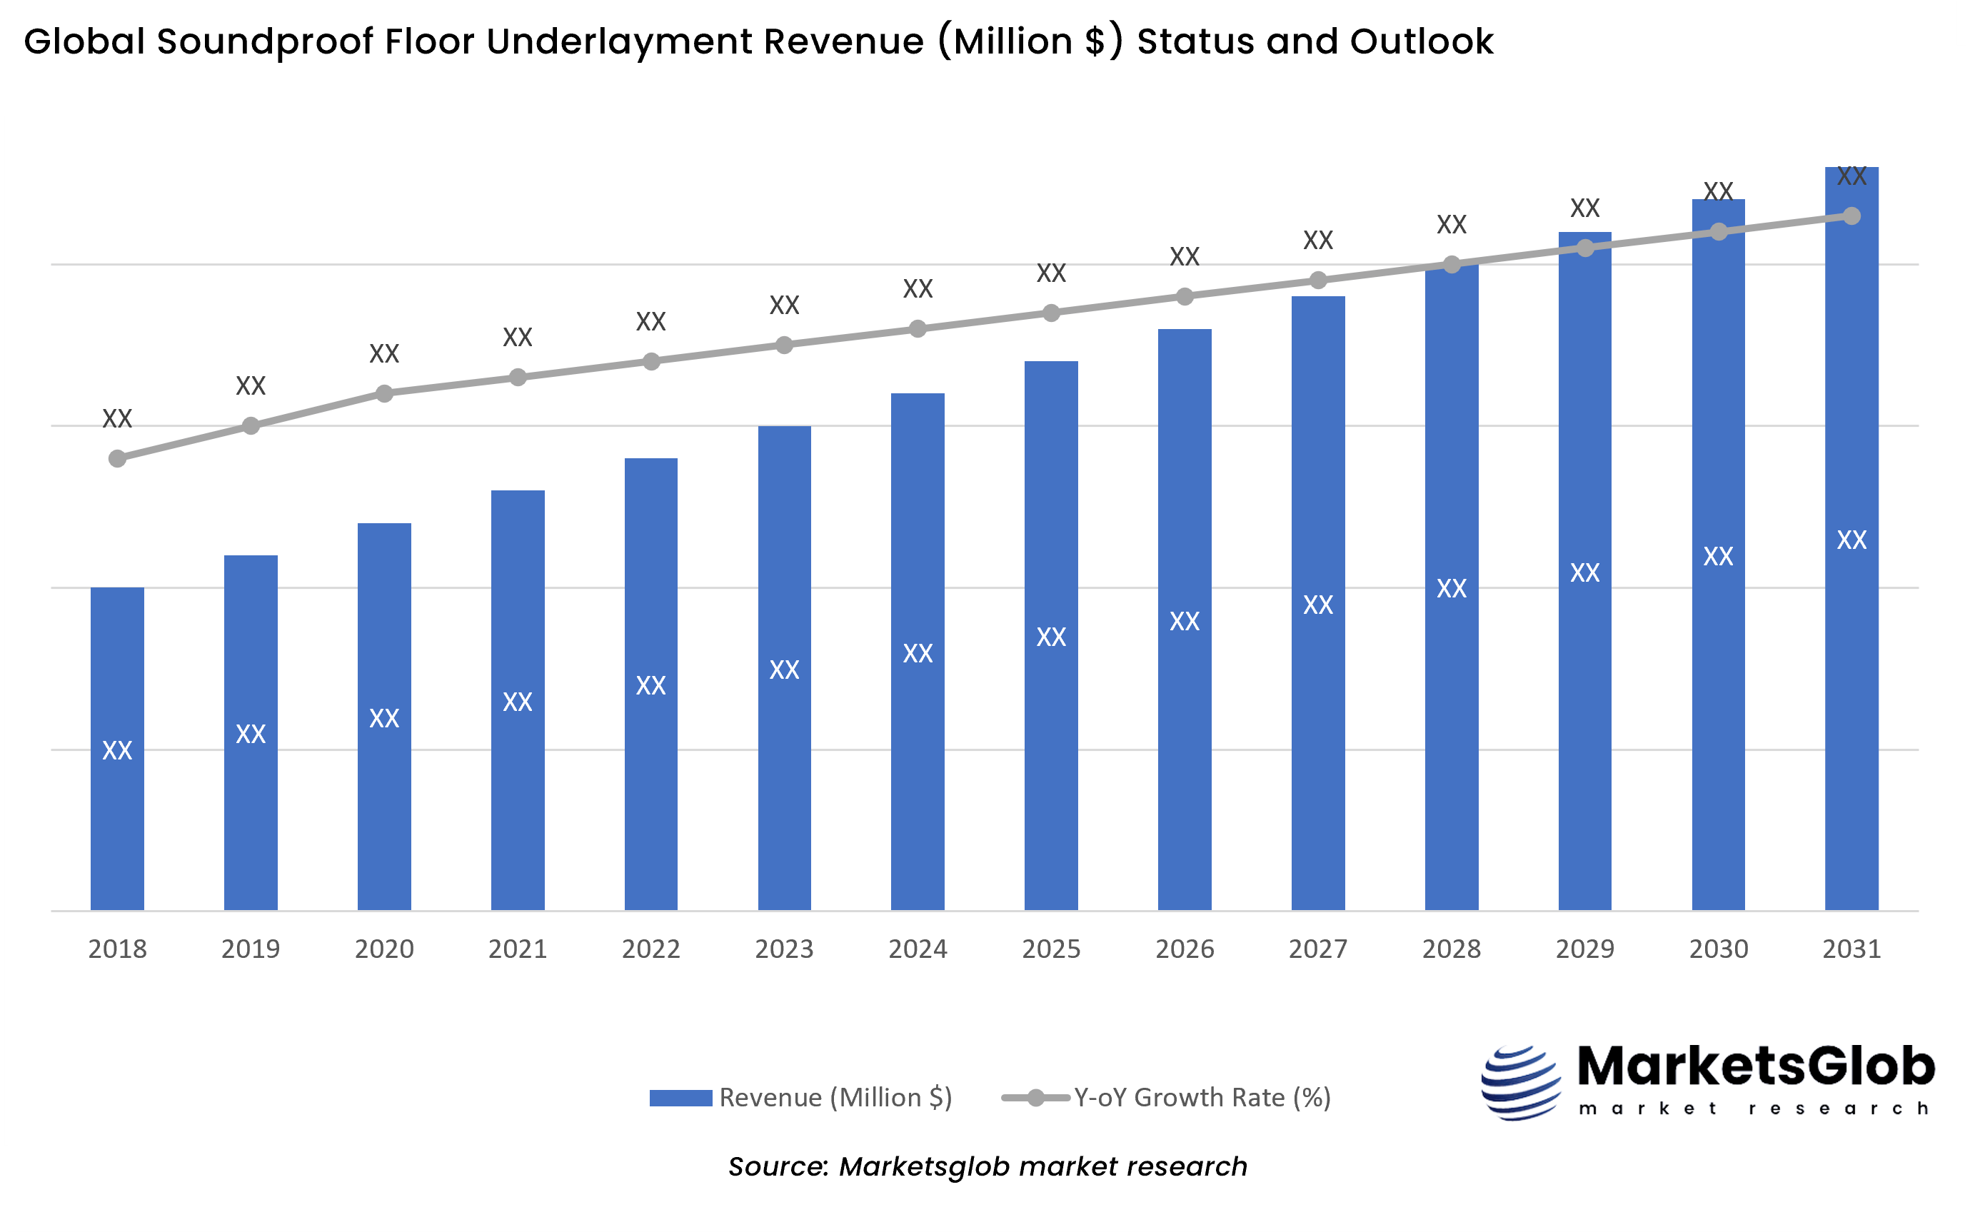The width and height of the screenshot is (1970, 1232).
Task: Click the blue Revenue legend swatch
Action: (x=680, y=1099)
